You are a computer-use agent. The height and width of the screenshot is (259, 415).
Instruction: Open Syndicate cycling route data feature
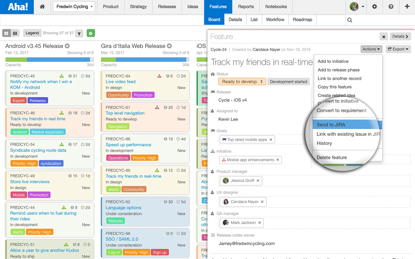tap(38, 150)
